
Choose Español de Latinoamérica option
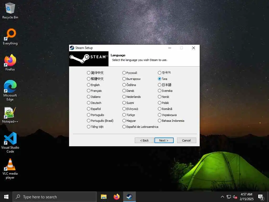[140, 127]
